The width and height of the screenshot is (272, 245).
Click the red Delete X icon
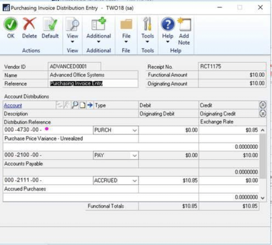pyautogui.click(x=30, y=25)
